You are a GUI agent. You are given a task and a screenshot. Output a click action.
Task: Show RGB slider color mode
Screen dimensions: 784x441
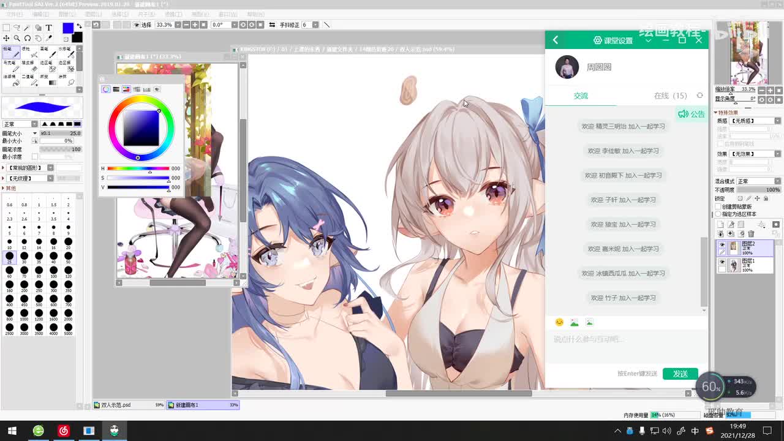click(x=116, y=89)
